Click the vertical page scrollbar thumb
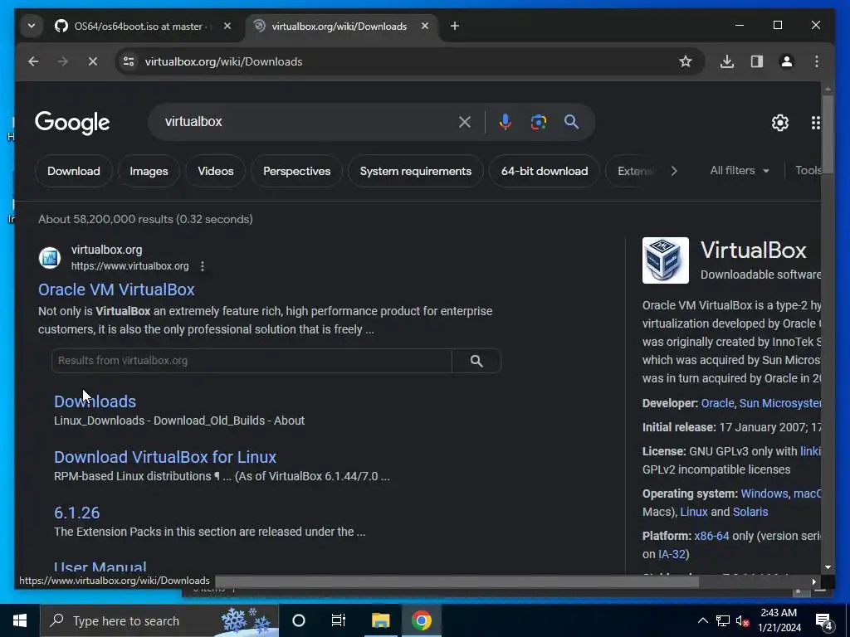The height and width of the screenshot is (637, 850). [x=828, y=134]
